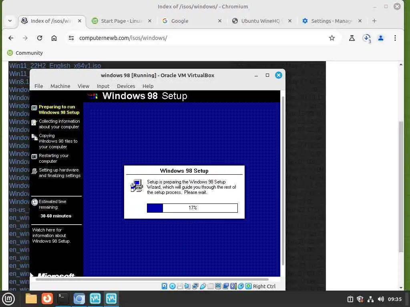Click the display settings icon in VirtualBox status bar
The width and height of the screenshot is (410, 307).
coord(218,286)
